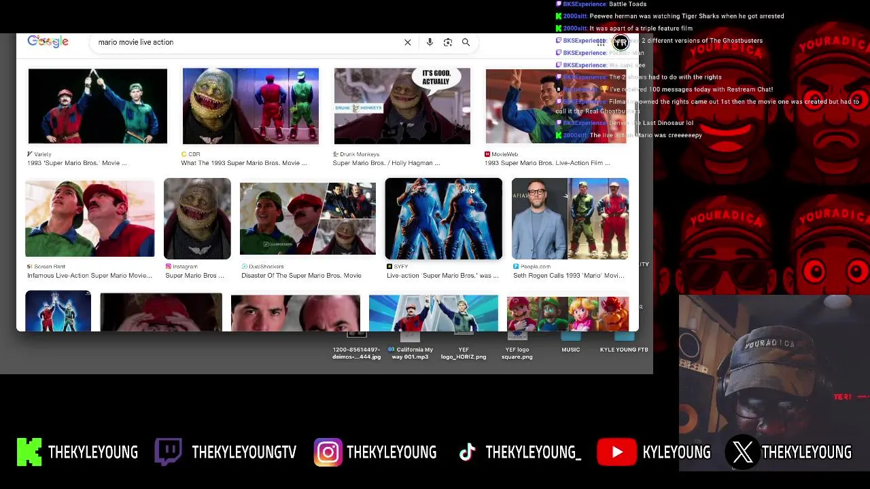Select the KYLE YOUNG FTB desktop folder

[624, 342]
